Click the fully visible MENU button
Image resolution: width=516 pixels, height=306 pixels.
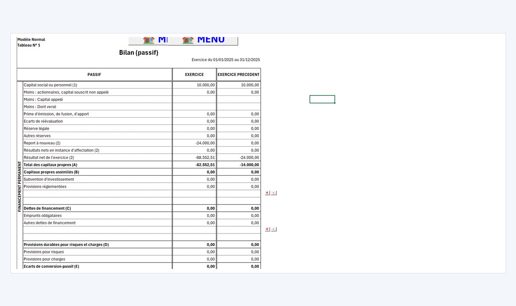(x=202, y=41)
